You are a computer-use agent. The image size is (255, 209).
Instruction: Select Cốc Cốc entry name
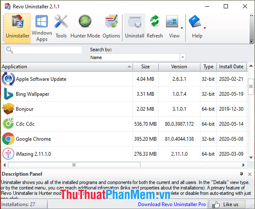[x=25, y=124]
